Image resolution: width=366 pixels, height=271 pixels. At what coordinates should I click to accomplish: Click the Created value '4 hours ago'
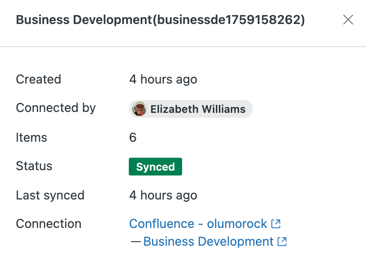[x=163, y=80]
